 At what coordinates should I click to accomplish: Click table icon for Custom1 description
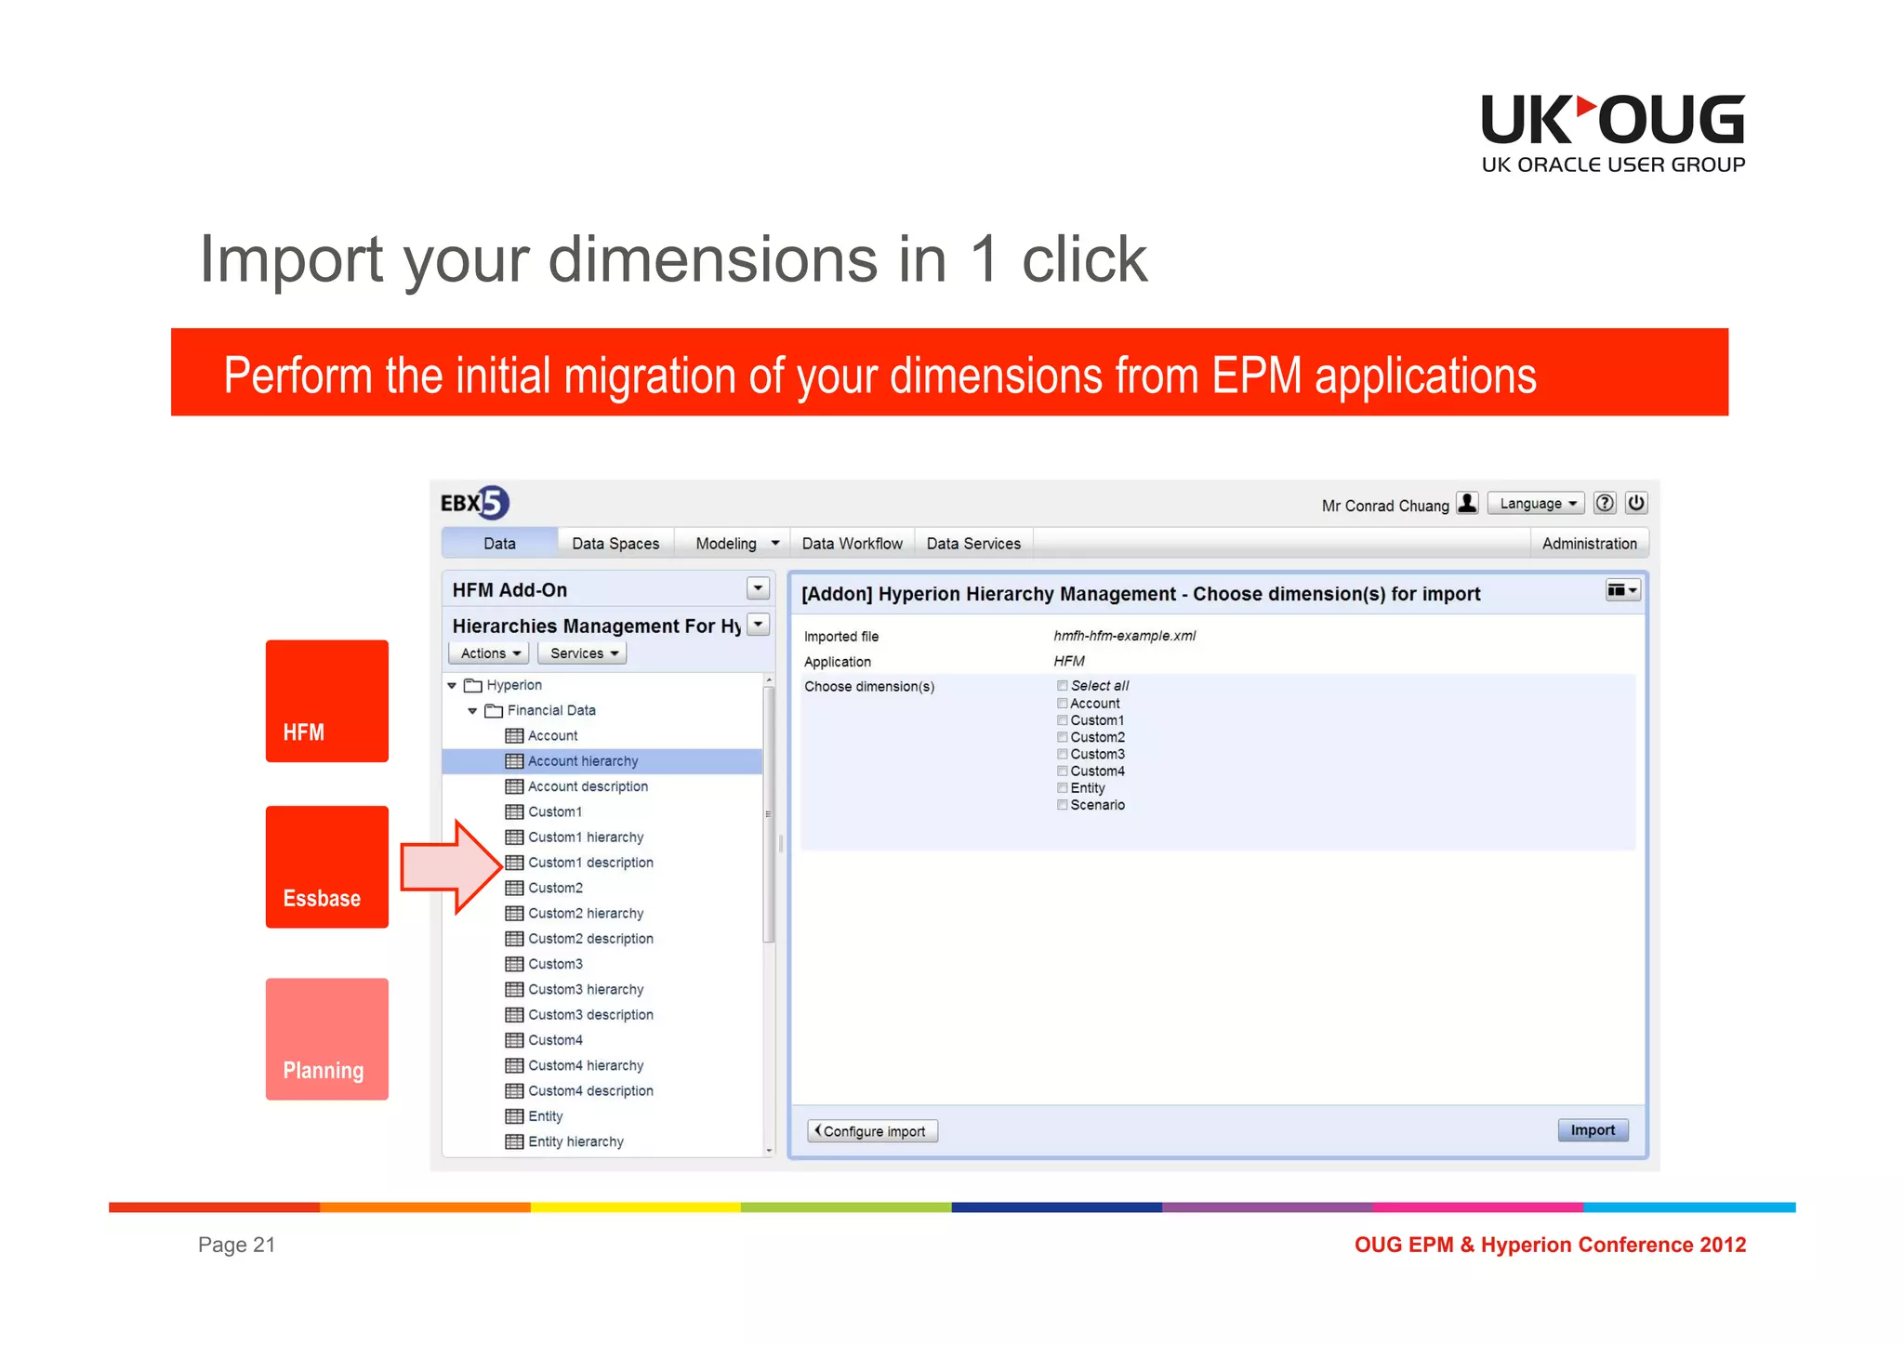coord(514,863)
